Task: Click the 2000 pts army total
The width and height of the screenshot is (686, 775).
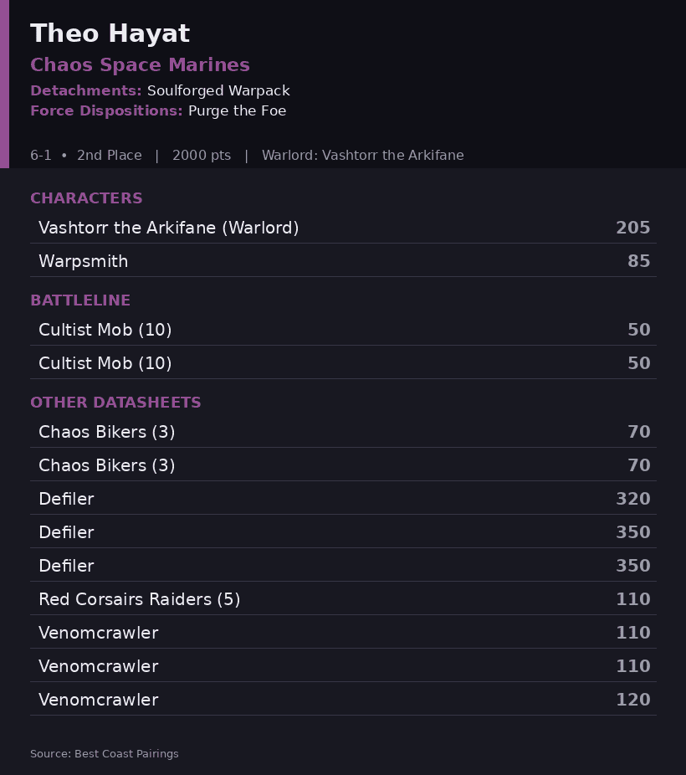Action: coord(202,155)
